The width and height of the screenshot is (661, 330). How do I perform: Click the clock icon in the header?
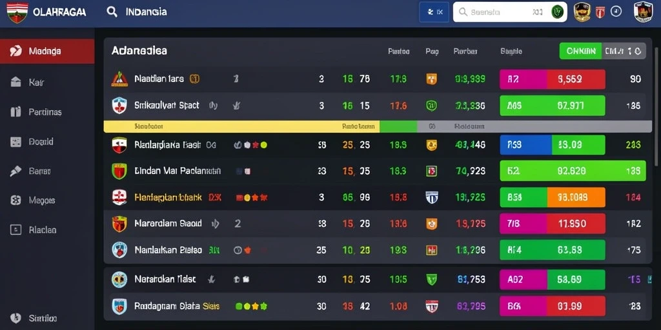coord(616,12)
